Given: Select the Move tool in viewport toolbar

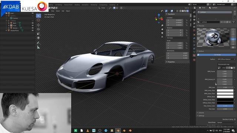Looking at the screenshot, I should pos(39,25).
